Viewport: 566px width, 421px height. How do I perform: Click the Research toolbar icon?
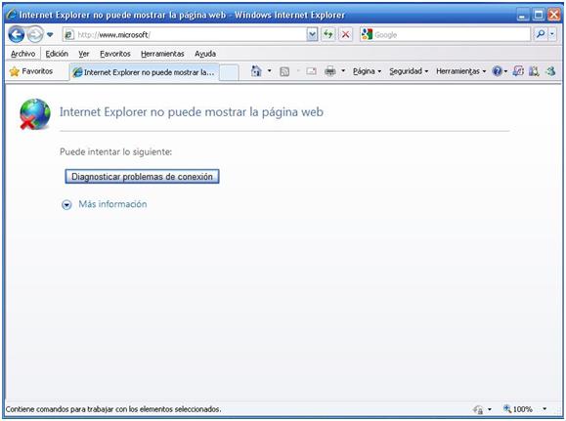click(534, 71)
